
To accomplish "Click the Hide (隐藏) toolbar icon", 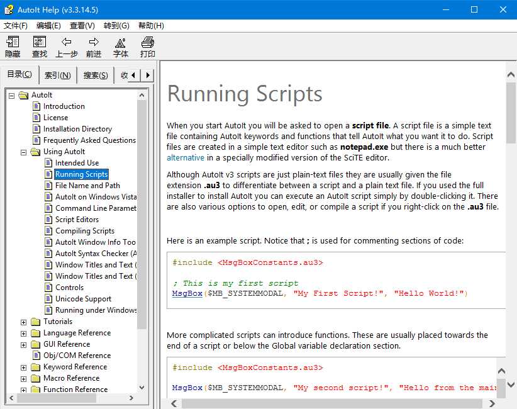I will [13, 42].
